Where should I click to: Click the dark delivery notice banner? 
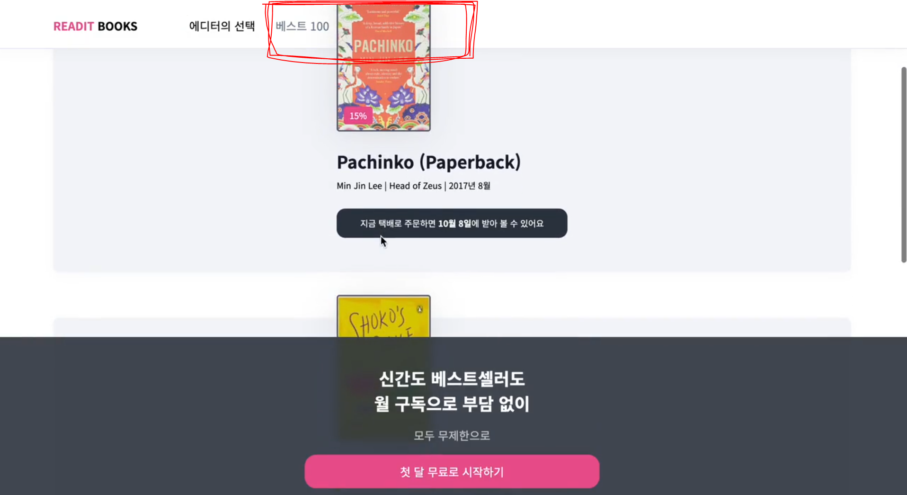coord(452,223)
